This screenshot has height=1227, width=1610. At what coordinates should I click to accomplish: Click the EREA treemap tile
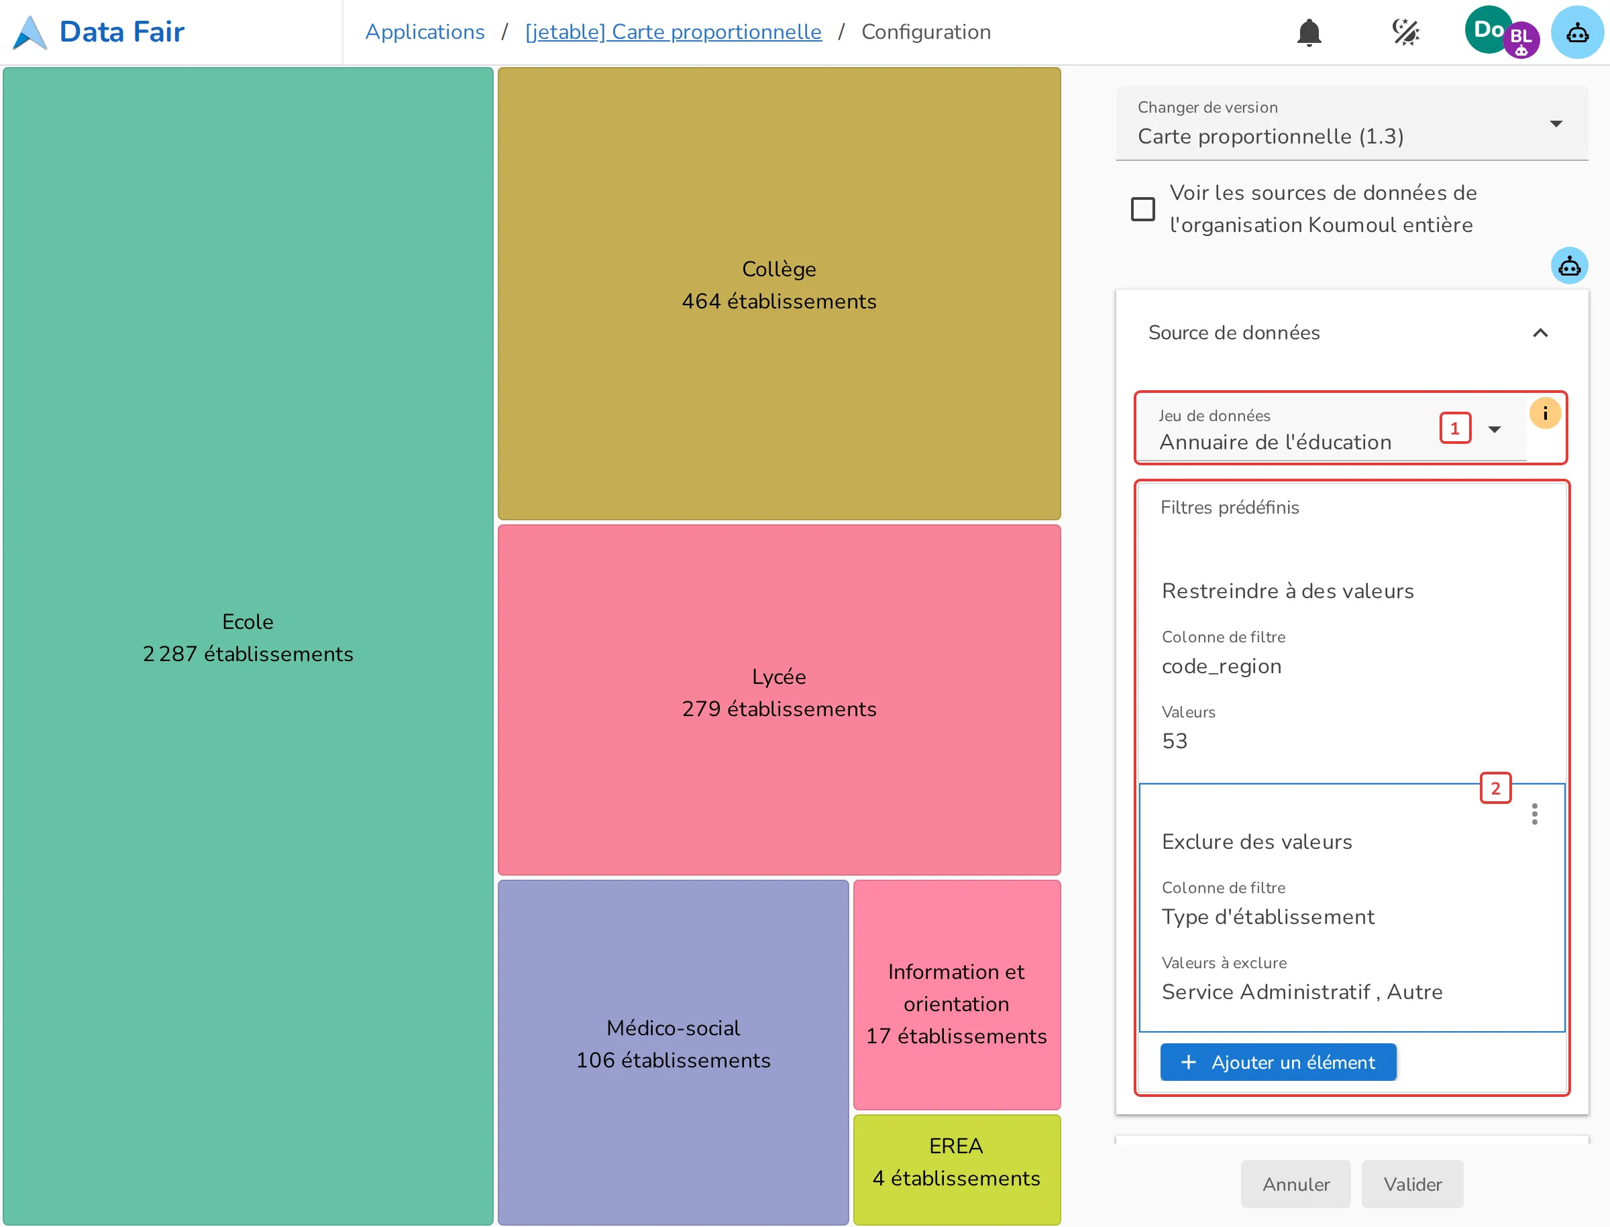tap(956, 1169)
